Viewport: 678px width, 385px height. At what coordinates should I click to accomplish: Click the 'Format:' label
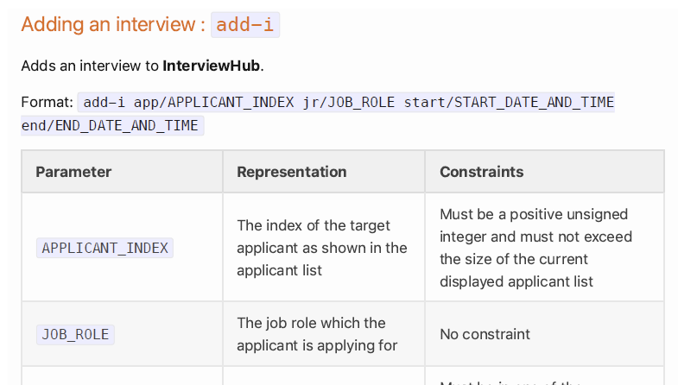pyautogui.click(x=48, y=103)
